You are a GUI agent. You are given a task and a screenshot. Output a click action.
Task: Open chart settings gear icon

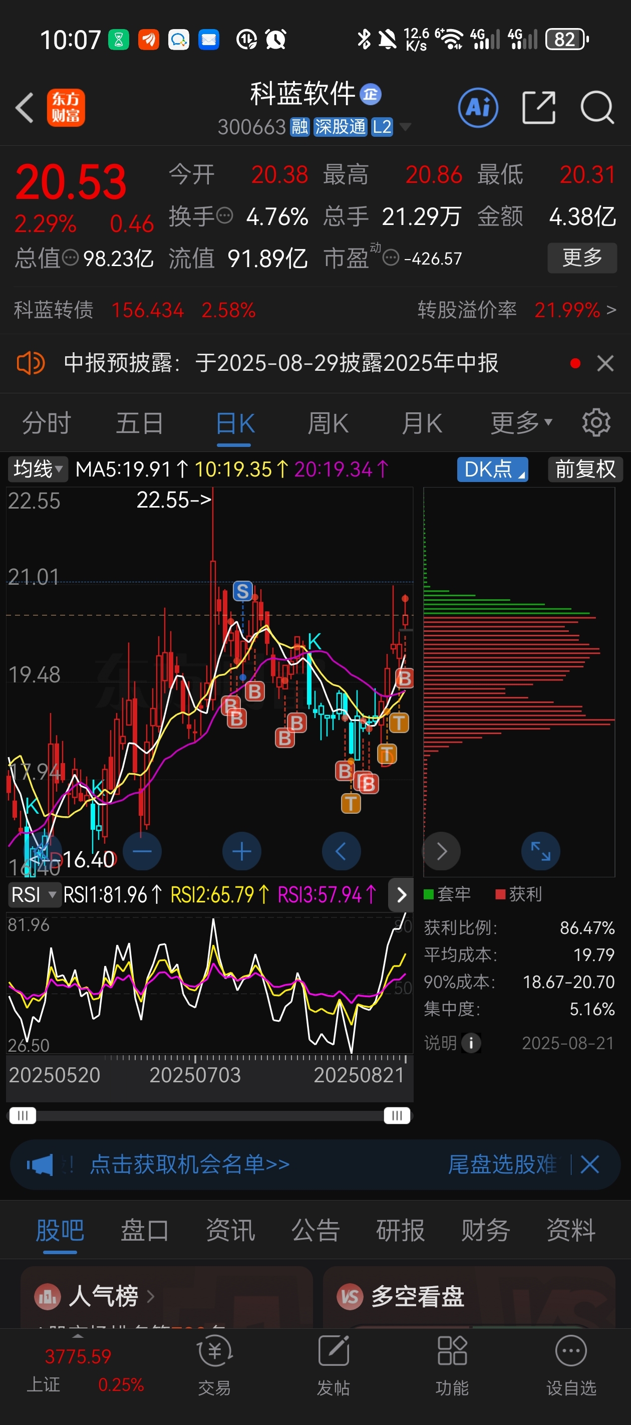tap(596, 423)
